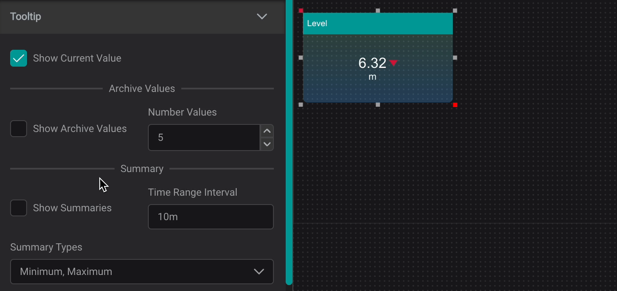Click the Tooltip section title
Viewport: 617px width, 291px height.
26,17
